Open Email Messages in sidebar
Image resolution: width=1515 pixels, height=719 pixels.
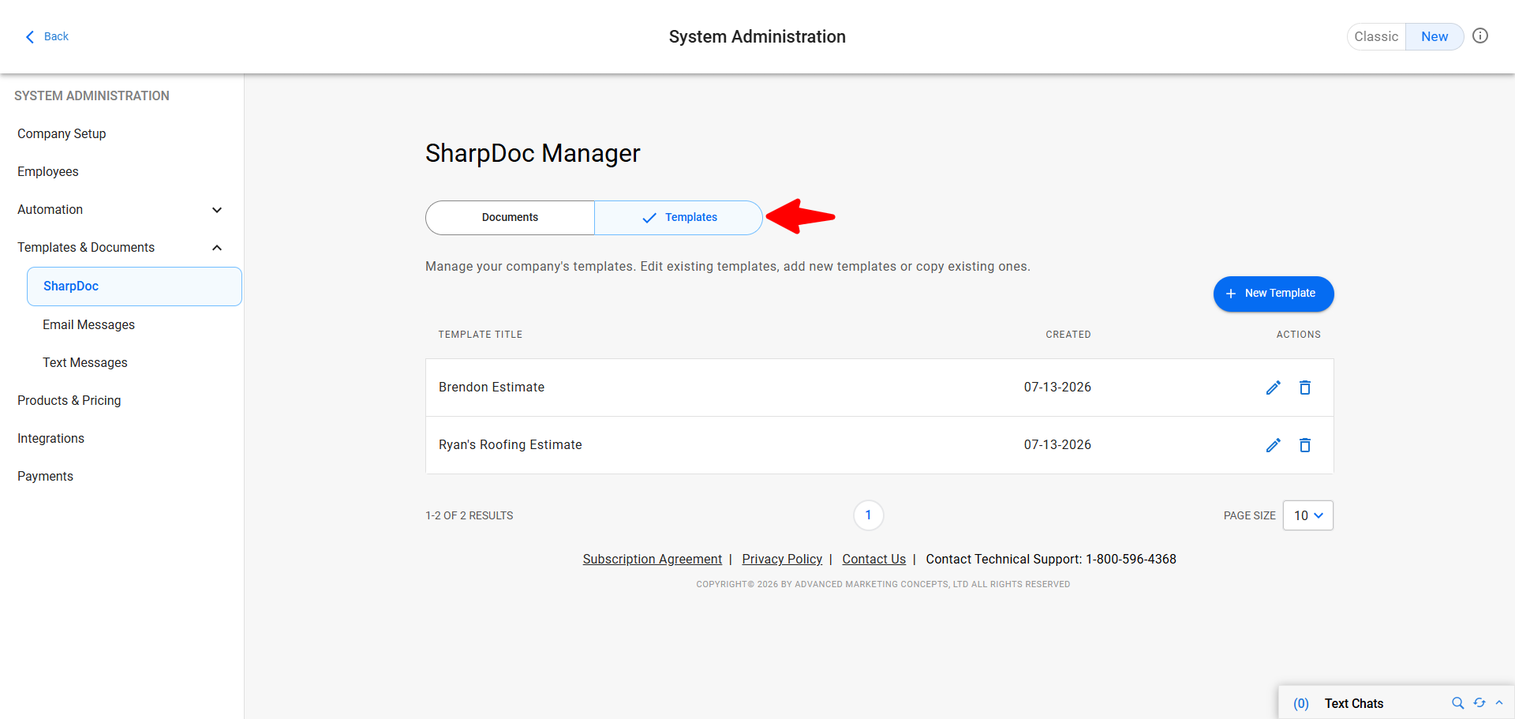point(88,325)
